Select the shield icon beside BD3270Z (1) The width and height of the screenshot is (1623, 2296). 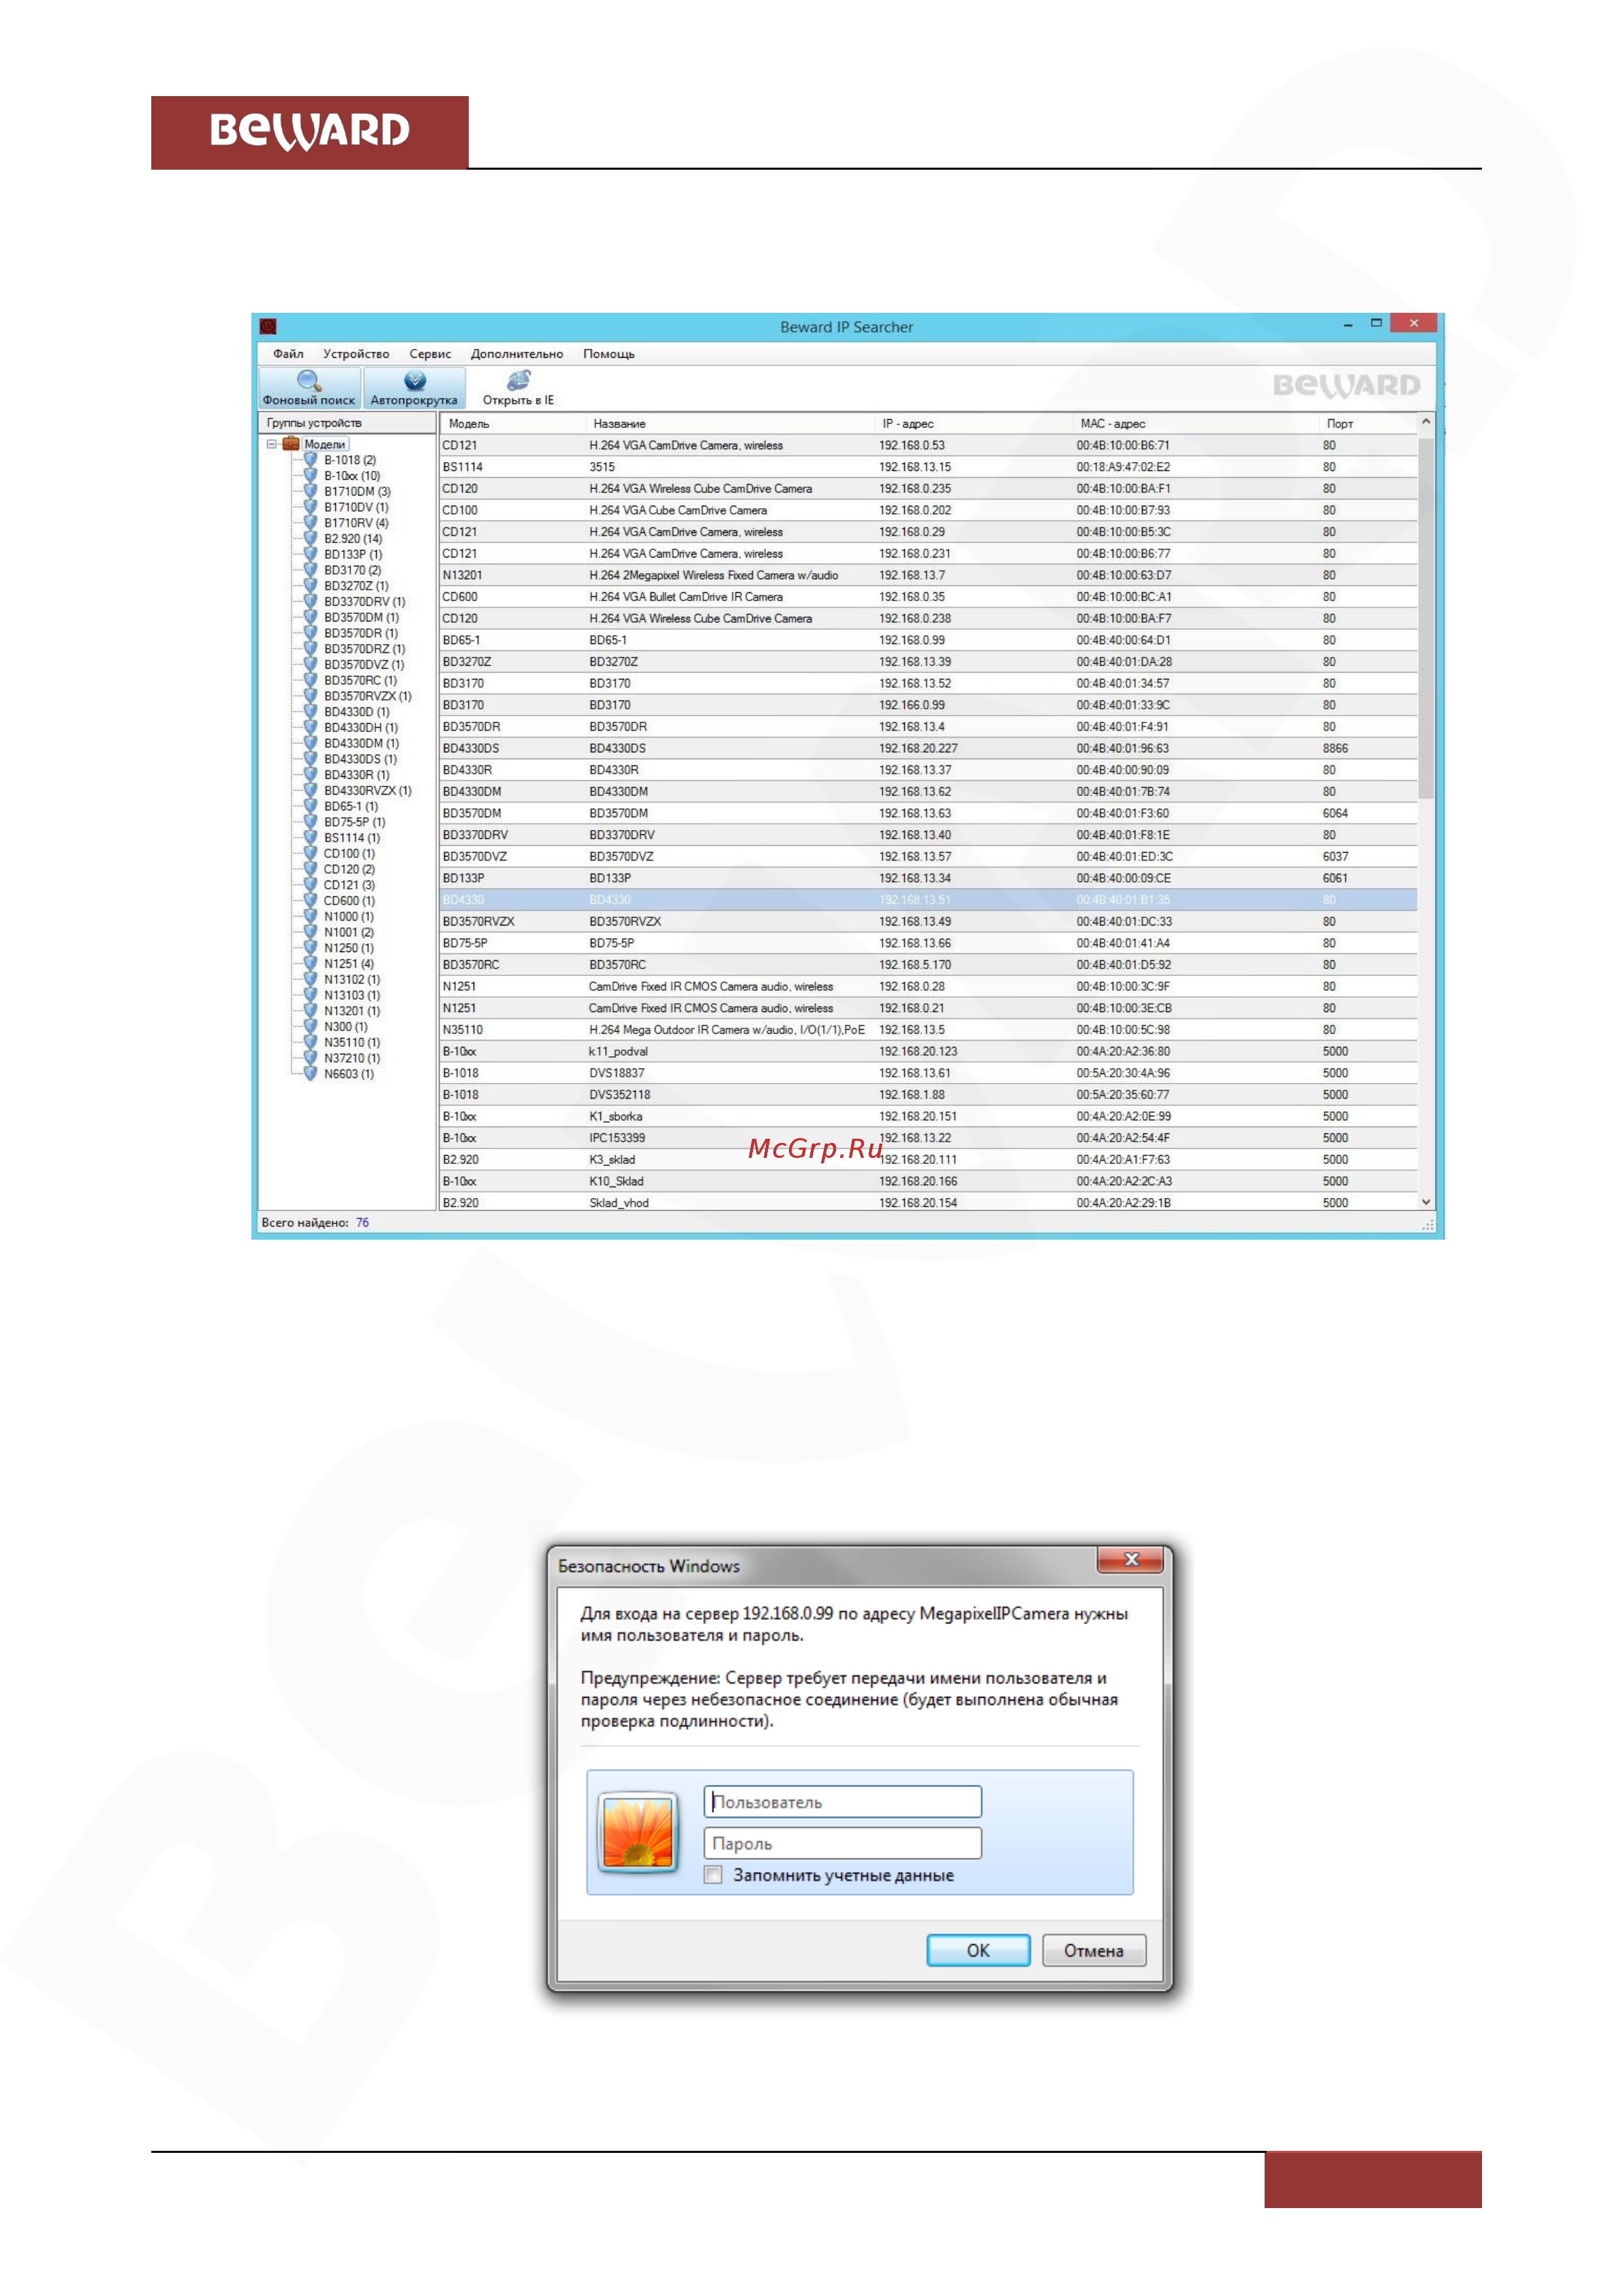[311, 586]
